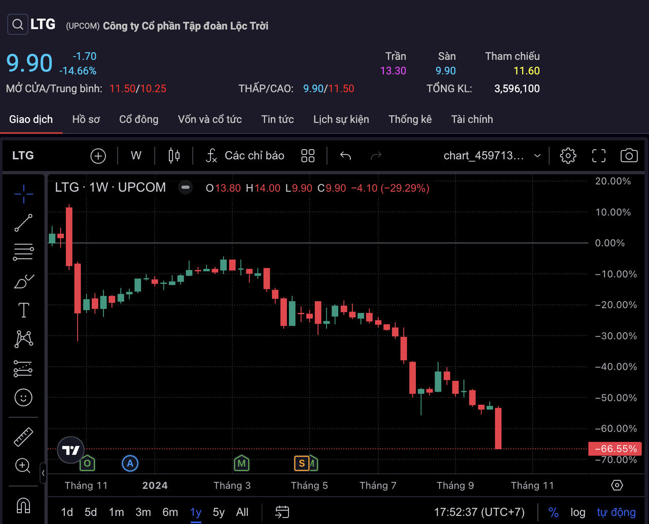649x524 pixels.
Task: Select the trend line drawing tool
Action: [x=23, y=223]
